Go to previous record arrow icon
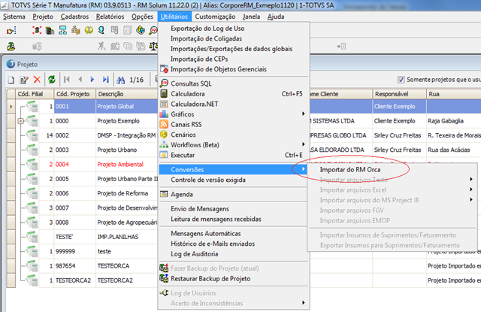Viewport: 481px width, 312px height. tap(80, 80)
